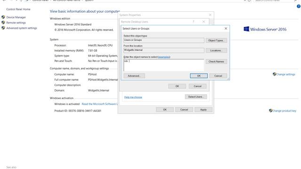301x169 pixels.
Task: Open Remote settings link
Action: [16, 23]
